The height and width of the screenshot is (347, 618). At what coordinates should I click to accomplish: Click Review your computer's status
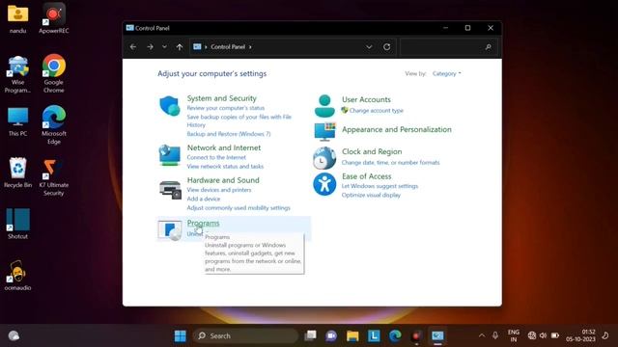tap(226, 108)
